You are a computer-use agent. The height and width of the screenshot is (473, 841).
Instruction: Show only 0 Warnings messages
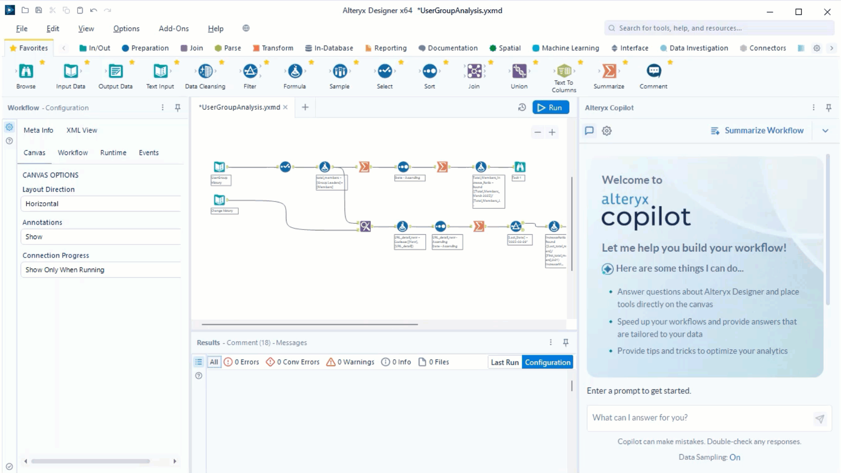coord(350,362)
